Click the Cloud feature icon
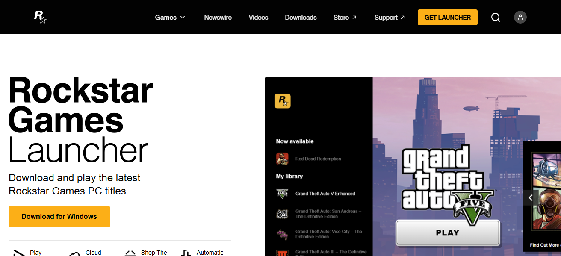This screenshot has height=256, width=561. point(75,253)
